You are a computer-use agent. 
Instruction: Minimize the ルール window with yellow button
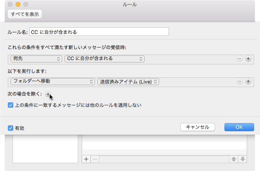18,4
